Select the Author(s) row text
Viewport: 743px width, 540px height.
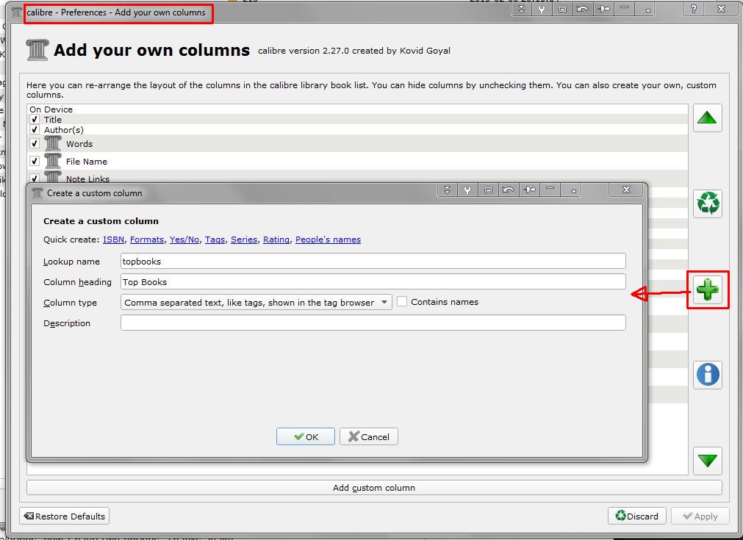pos(63,130)
